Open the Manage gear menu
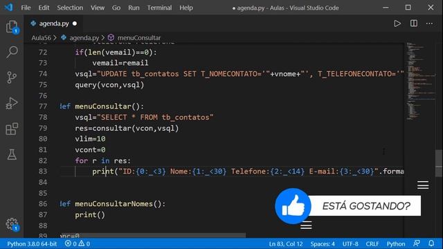443x249 pixels. (12, 224)
